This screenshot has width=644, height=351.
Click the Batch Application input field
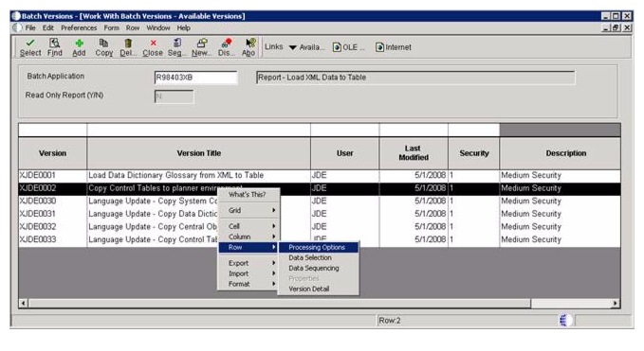196,78
